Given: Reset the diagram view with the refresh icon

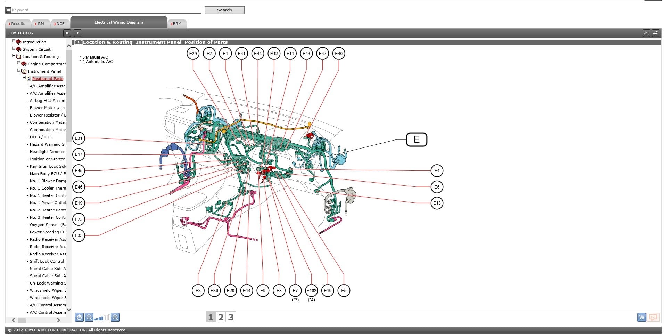Looking at the screenshot, I should (x=79, y=317).
